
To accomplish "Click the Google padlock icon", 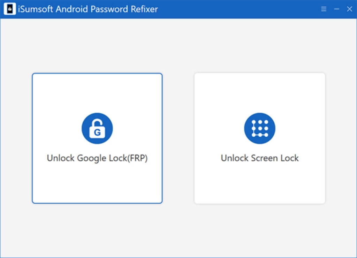I will point(97,128).
